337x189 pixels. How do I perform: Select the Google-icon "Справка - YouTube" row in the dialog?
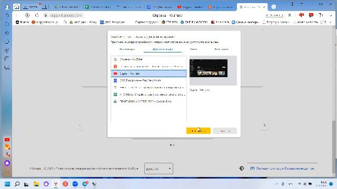point(148,59)
